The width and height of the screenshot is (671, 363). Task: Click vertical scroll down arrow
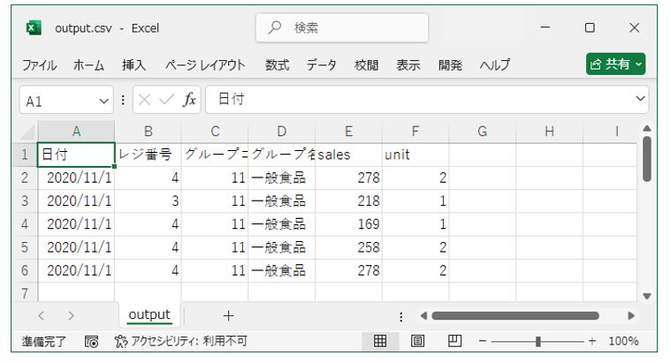647,296
